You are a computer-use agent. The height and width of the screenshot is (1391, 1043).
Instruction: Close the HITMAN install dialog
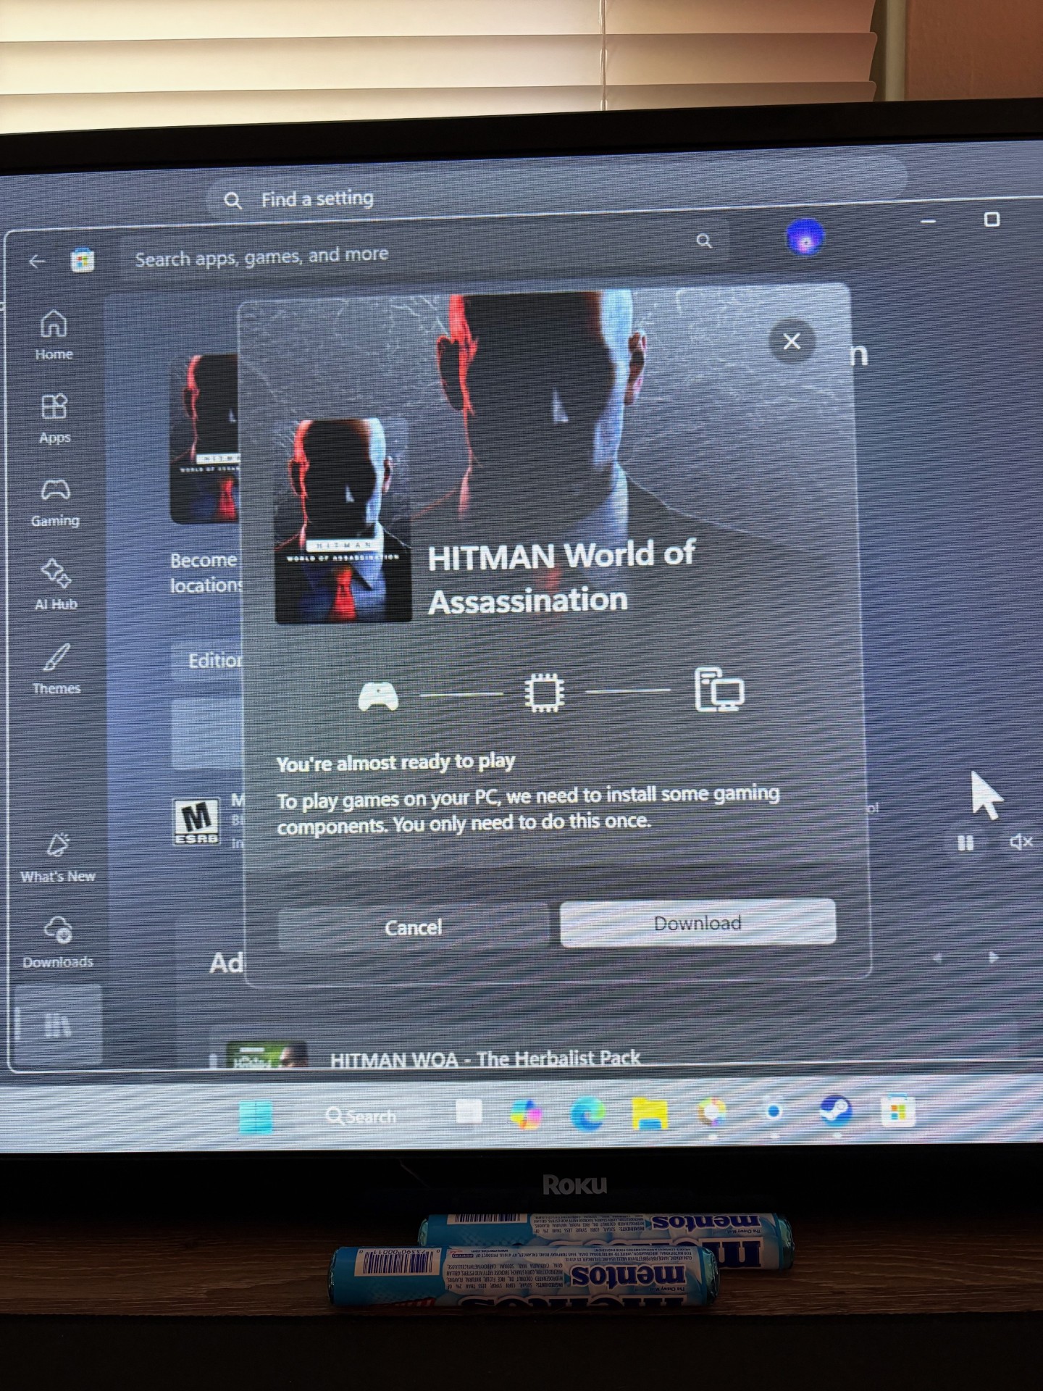(x=792, y=341)
